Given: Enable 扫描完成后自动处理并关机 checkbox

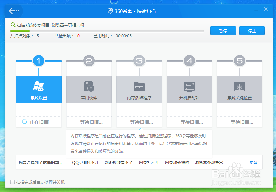Looking at the screenshot, I should click(x=12, y=182).
